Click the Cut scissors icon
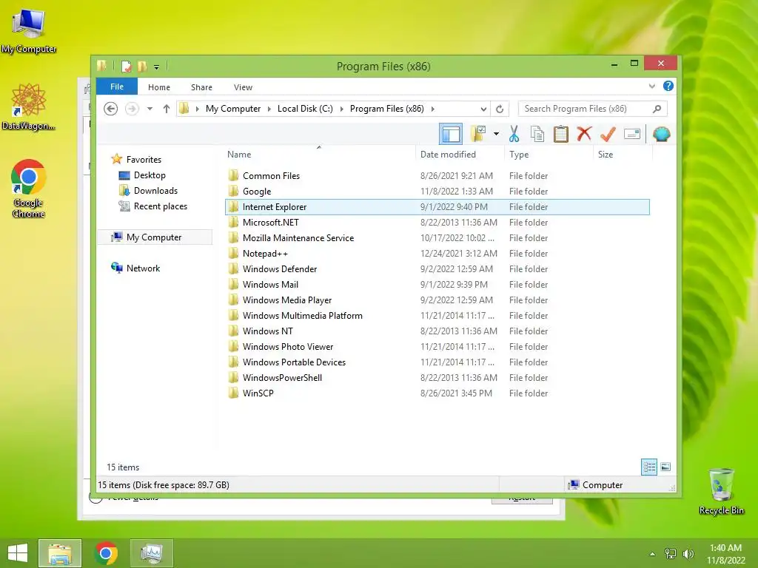The image size is (758, 568). [x=514, y=134]
